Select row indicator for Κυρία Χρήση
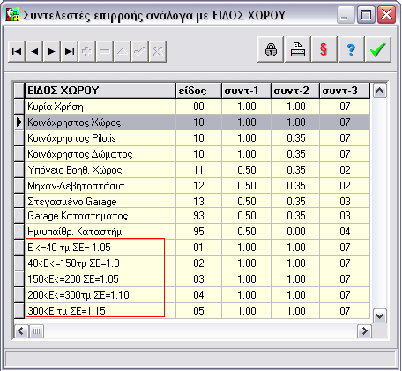Screen dimensions: 402x371 click(x=19, y=107)
